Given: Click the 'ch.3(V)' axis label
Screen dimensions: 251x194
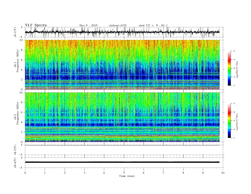Looking at the screenshot, I should point(15,150).
